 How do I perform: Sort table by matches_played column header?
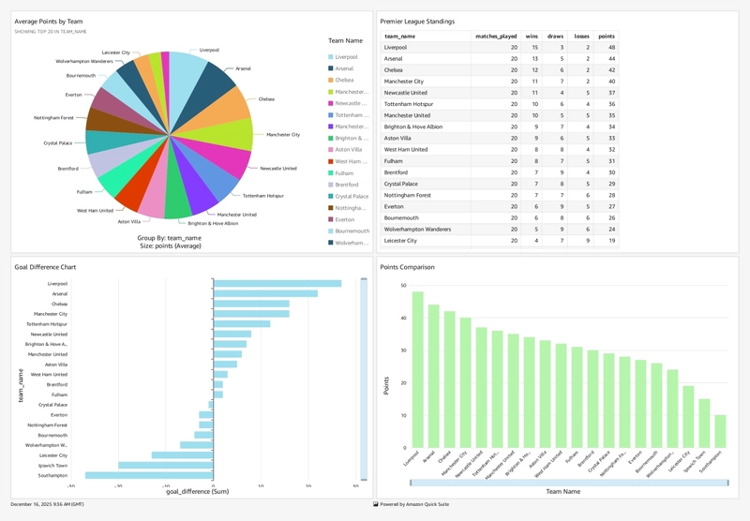coord(496,37)
